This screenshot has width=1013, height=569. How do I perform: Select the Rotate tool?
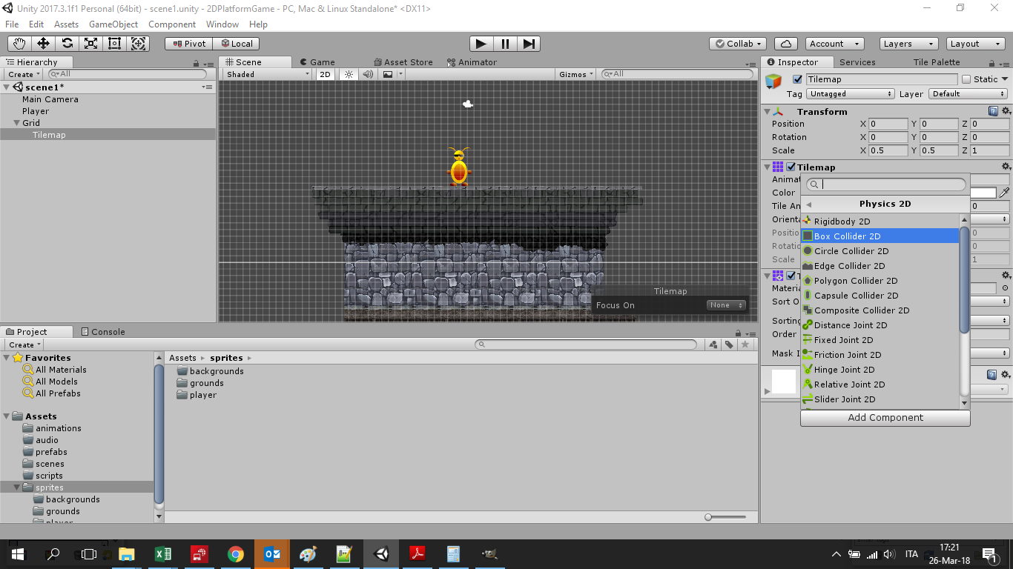pyautogui.click(x=67, y=44)
